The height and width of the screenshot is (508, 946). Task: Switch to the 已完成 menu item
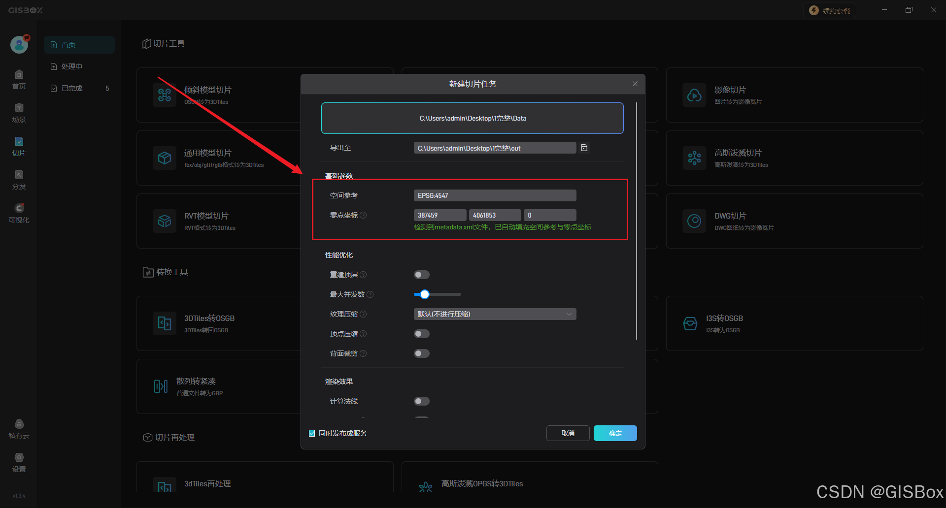point(79,88)
